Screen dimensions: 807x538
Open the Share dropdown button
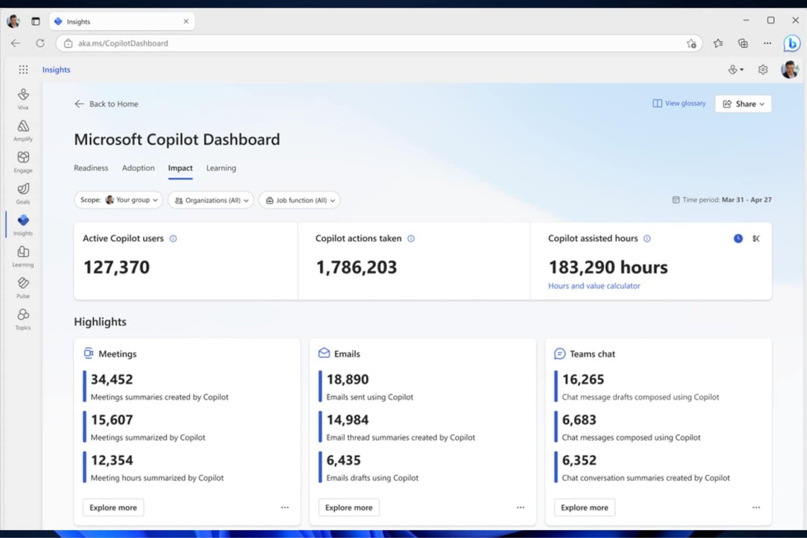(x=743, y=104)
